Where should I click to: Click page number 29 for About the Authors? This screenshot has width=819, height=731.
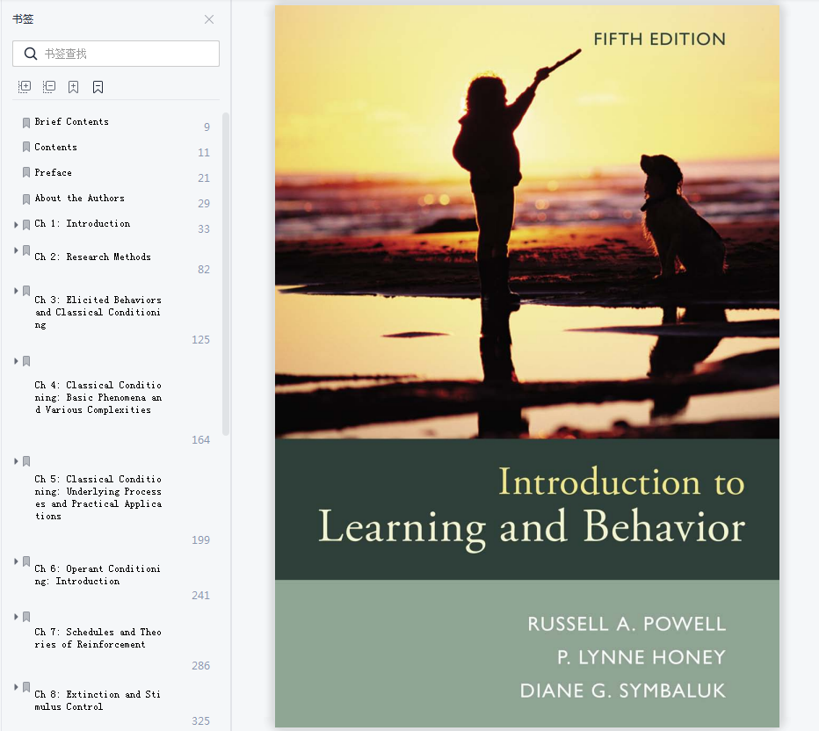(x=204, y=204)
